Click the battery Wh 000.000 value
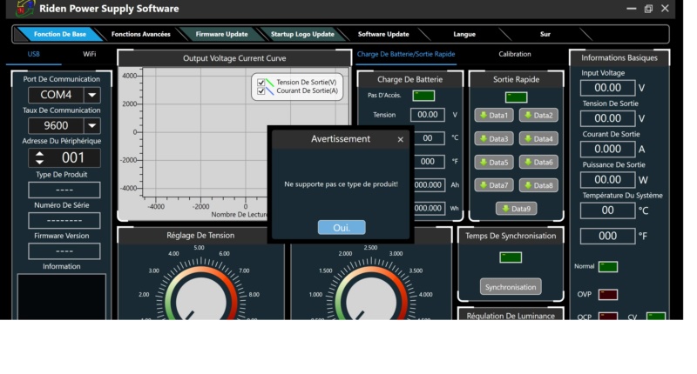Image resolution: width=697 pixels, height=374 pixels. click(429, 208)
